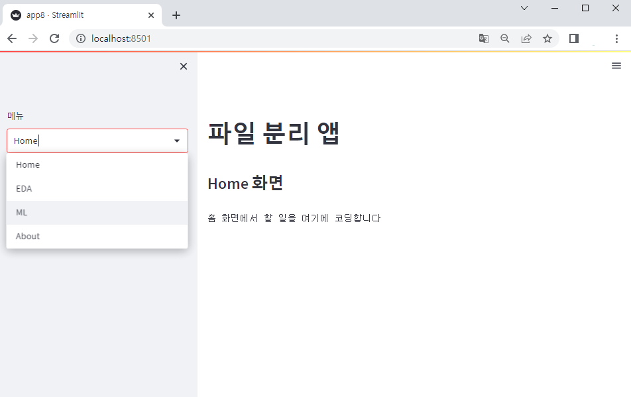The height and width of the screenshot is (397, 631).
Task: Switch to the app8 · Streamlit tab
Action: (82, 15)
